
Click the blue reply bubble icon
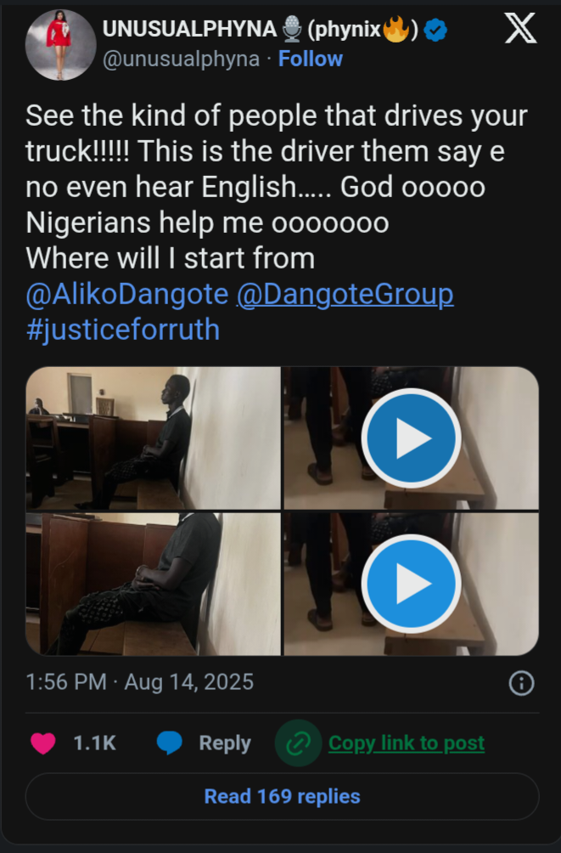[169, 743]
